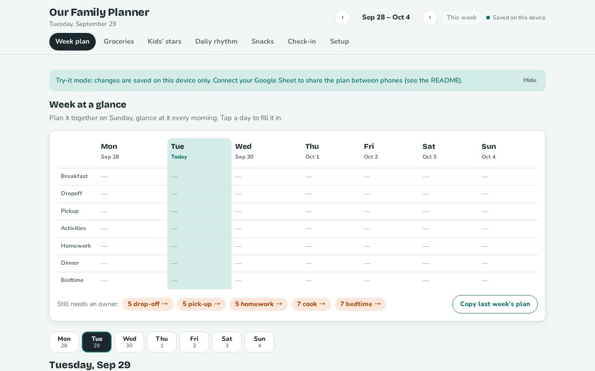Click Monday's Breakfast cell
Screen dimensions: 595x371
(132, 177)
